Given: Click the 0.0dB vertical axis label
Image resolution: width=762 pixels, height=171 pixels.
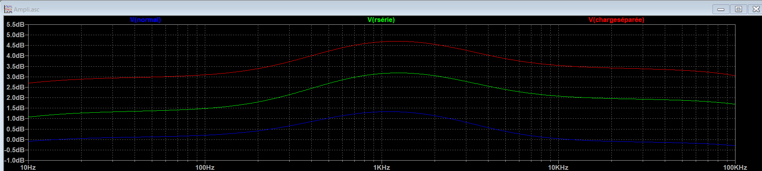Looking at the screenshot, I should 15,139.
